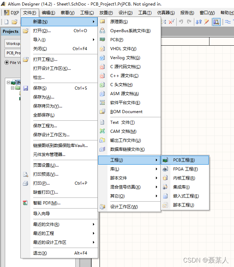Choose 退出(X) menu entry
This screenshot has width=234, height=267.
click(59, 253)
